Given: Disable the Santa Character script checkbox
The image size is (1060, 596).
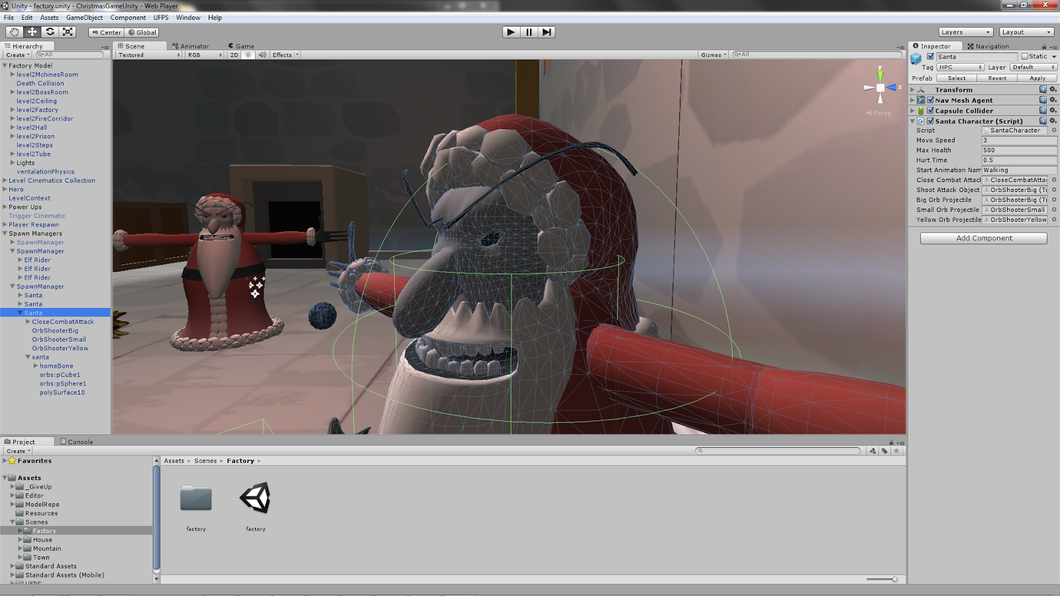Looking at the screenshot, I should (930, 121).
